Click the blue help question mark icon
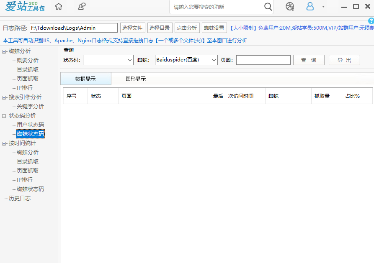Viewport: 374px width, 263px height. click(371, 21)
